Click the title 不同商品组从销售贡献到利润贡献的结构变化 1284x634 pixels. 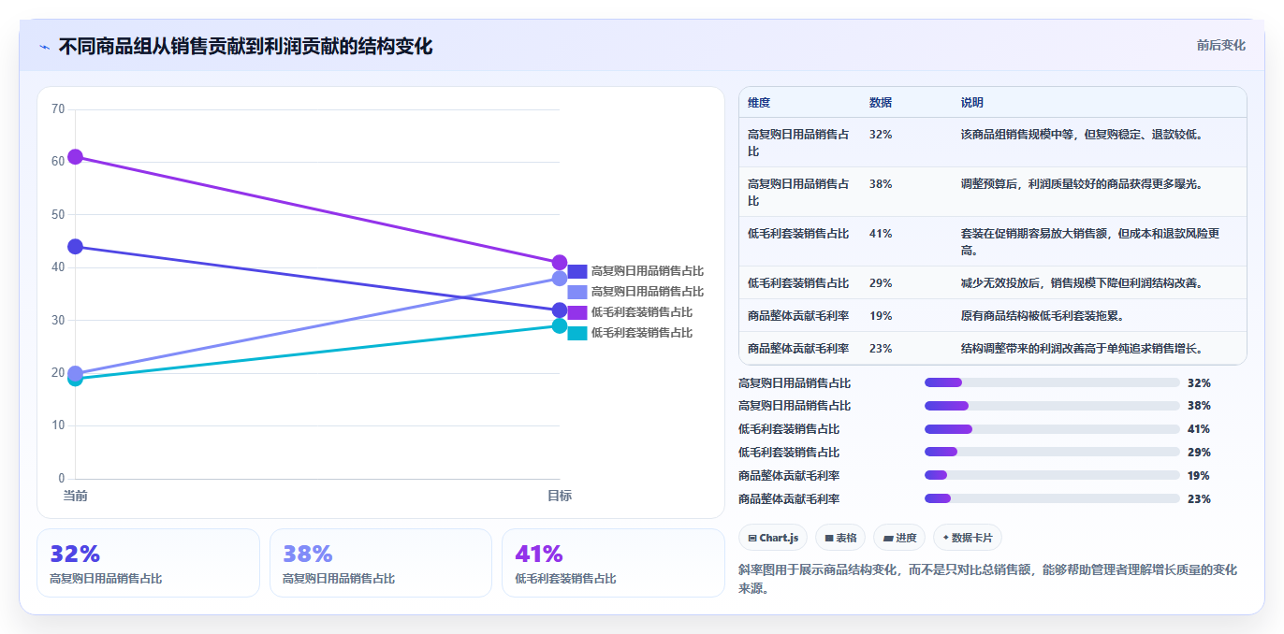(x=245, y=47)
